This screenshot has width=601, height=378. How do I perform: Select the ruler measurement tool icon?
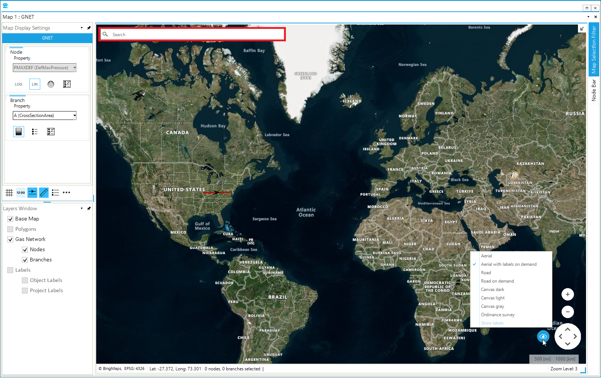(44, 192)
